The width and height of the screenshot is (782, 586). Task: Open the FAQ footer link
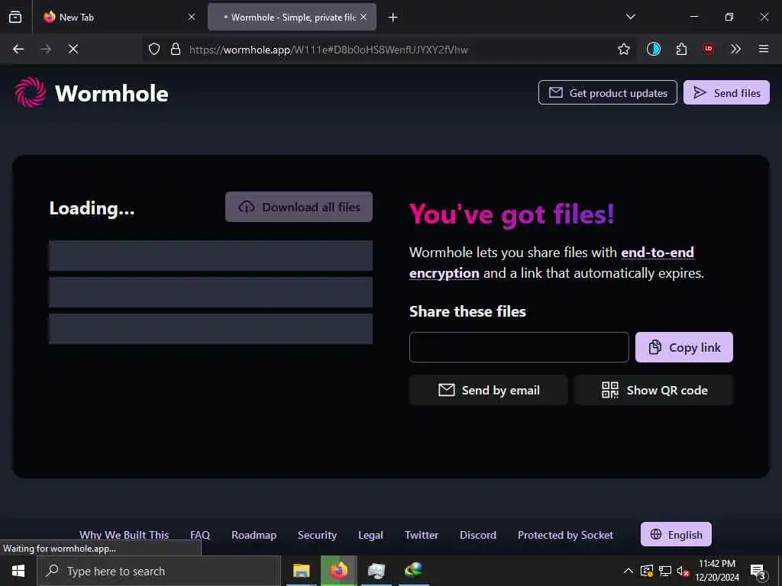coord(200,535)
